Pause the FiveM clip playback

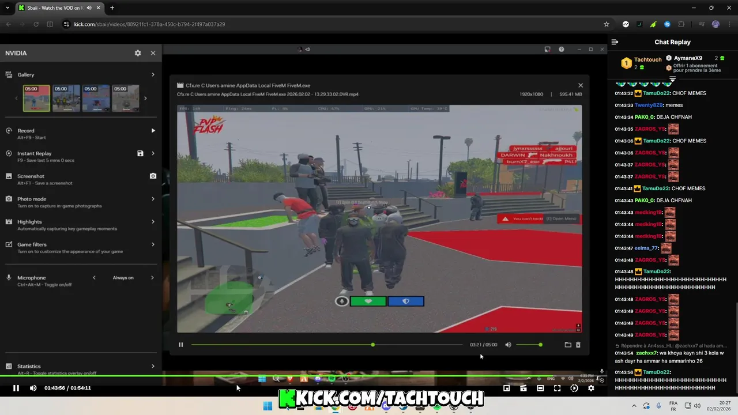(181, 345)
